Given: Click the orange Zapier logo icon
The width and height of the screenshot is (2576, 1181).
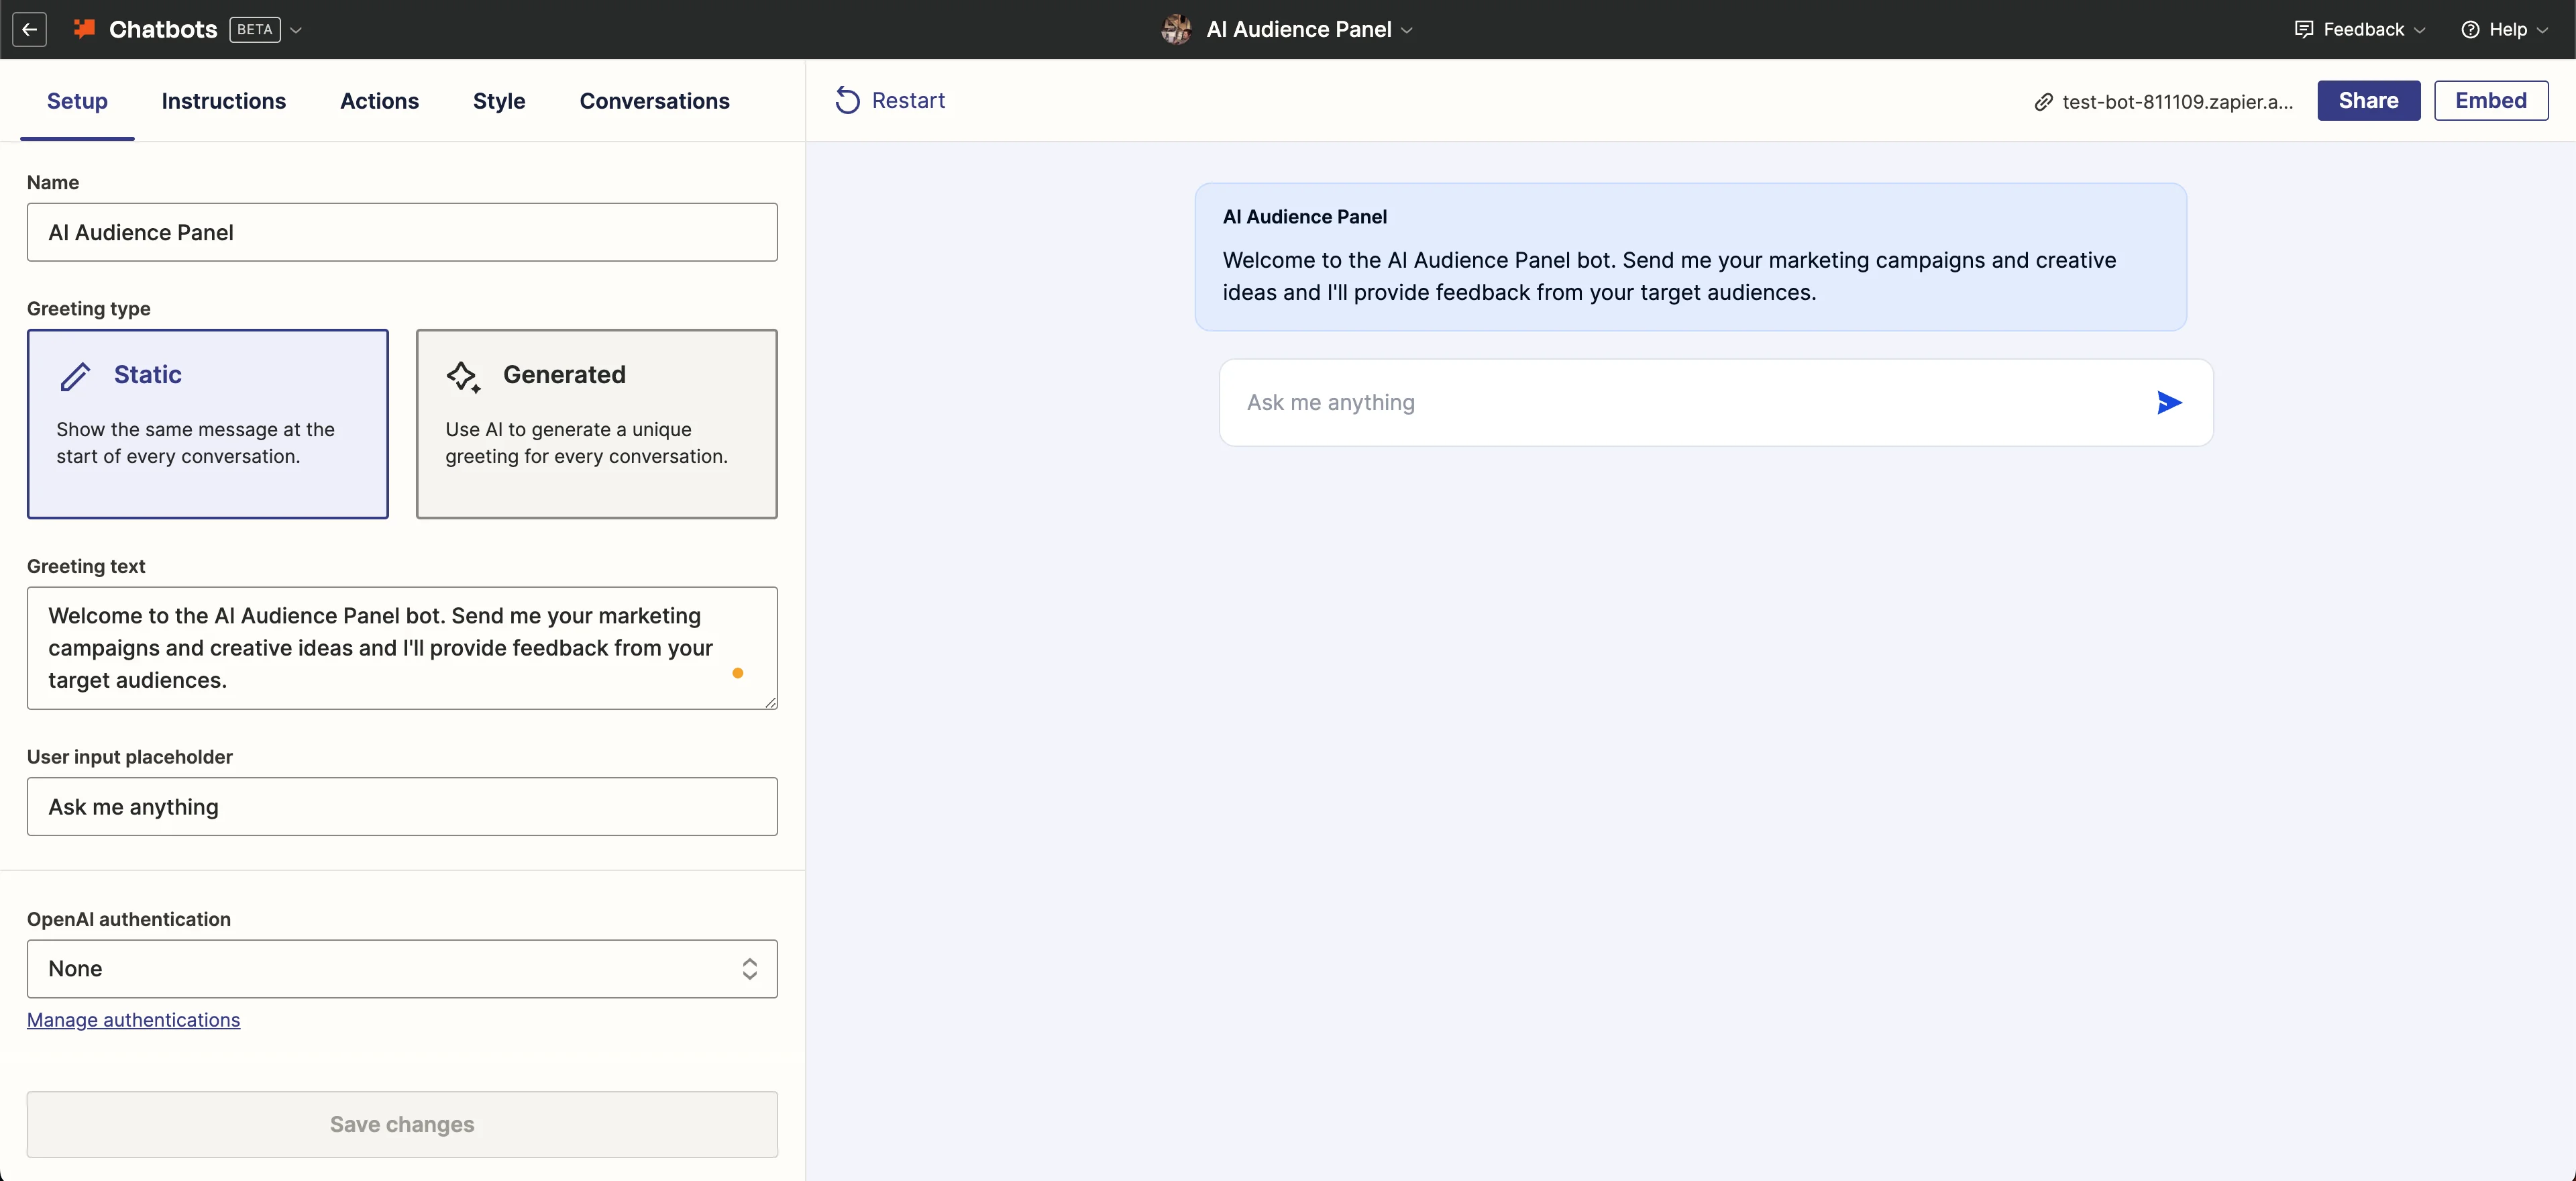Looking at the screenshot, I should pos(85,29).
